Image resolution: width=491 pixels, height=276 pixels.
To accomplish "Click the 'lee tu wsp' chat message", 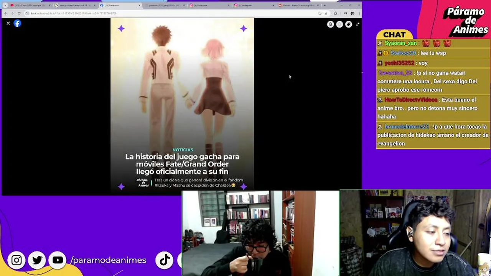I will 433,53.
